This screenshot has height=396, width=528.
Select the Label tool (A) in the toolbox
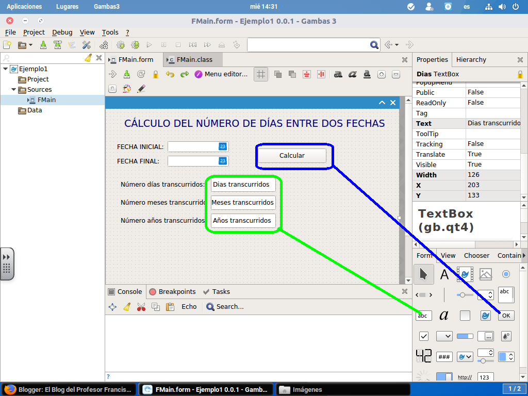(444, 274)
